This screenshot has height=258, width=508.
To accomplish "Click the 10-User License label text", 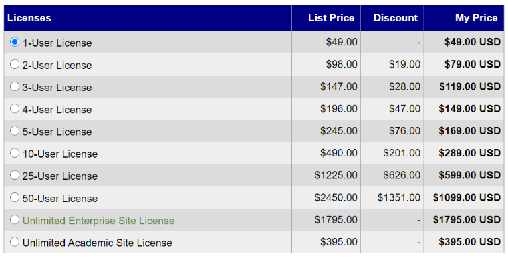I will point(60,154).
